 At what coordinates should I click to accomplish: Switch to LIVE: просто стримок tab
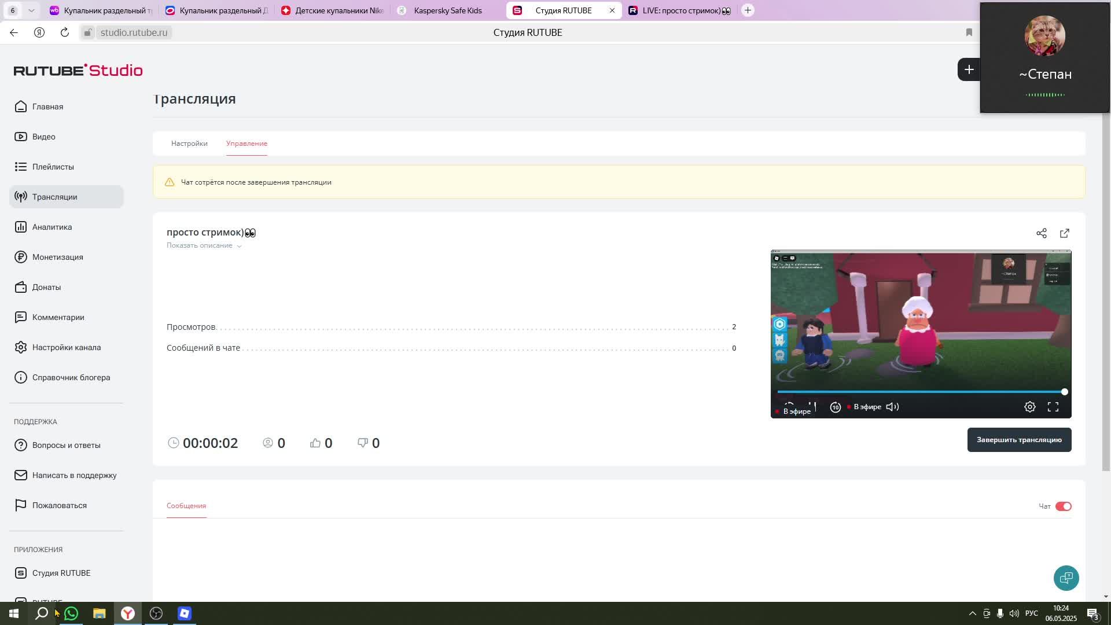pyautogui.click(x=680, y=10)
